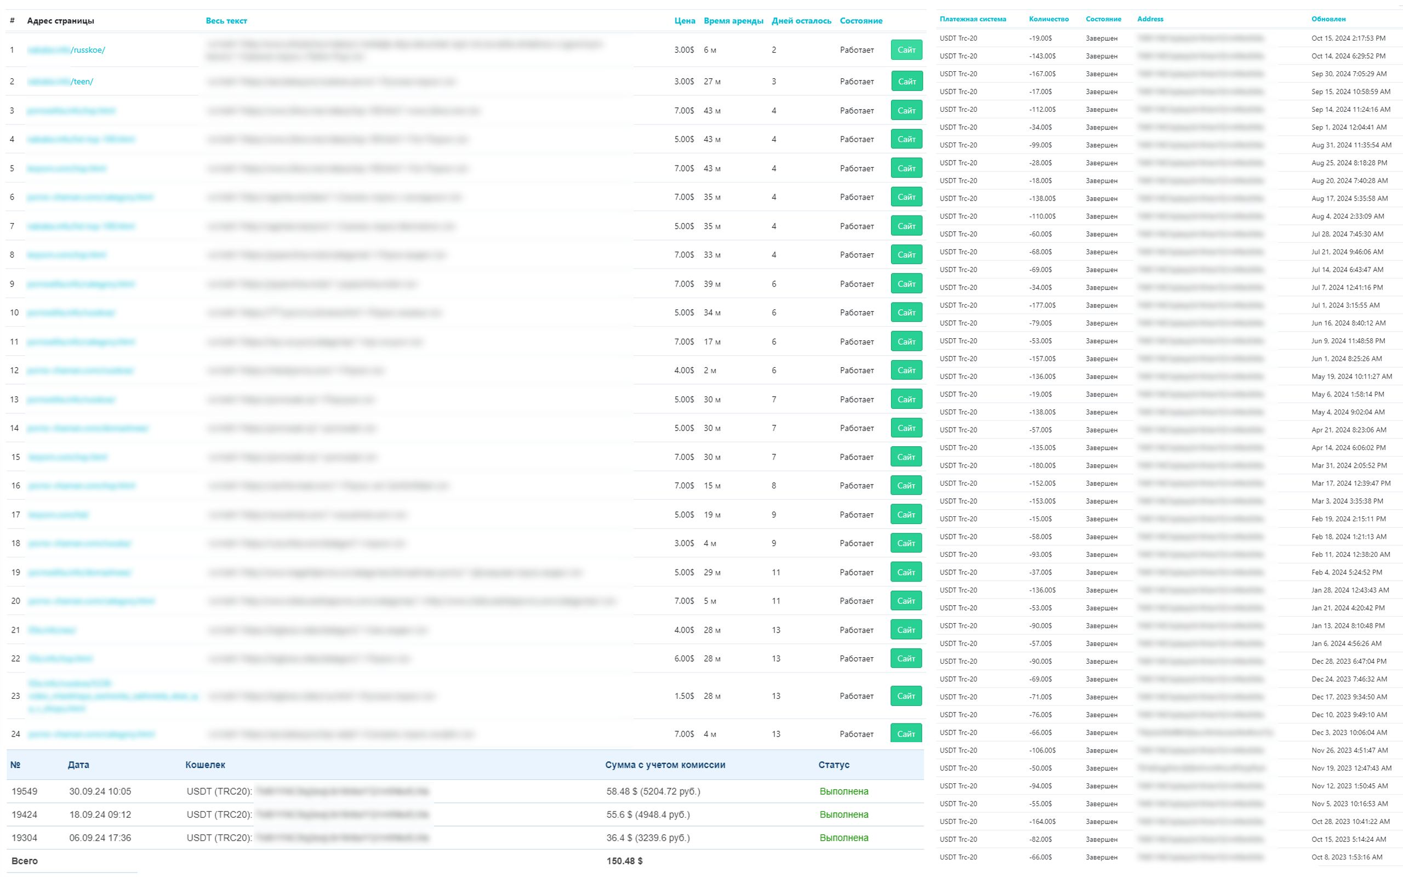Viewport: 1403px width, 877px height.
Task: Click the Адрес страницы column header
Action: point(60,21)
